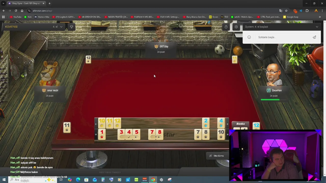Open ZeusHan player profile
The image size is (326, 183).
[x=274, y=93]
